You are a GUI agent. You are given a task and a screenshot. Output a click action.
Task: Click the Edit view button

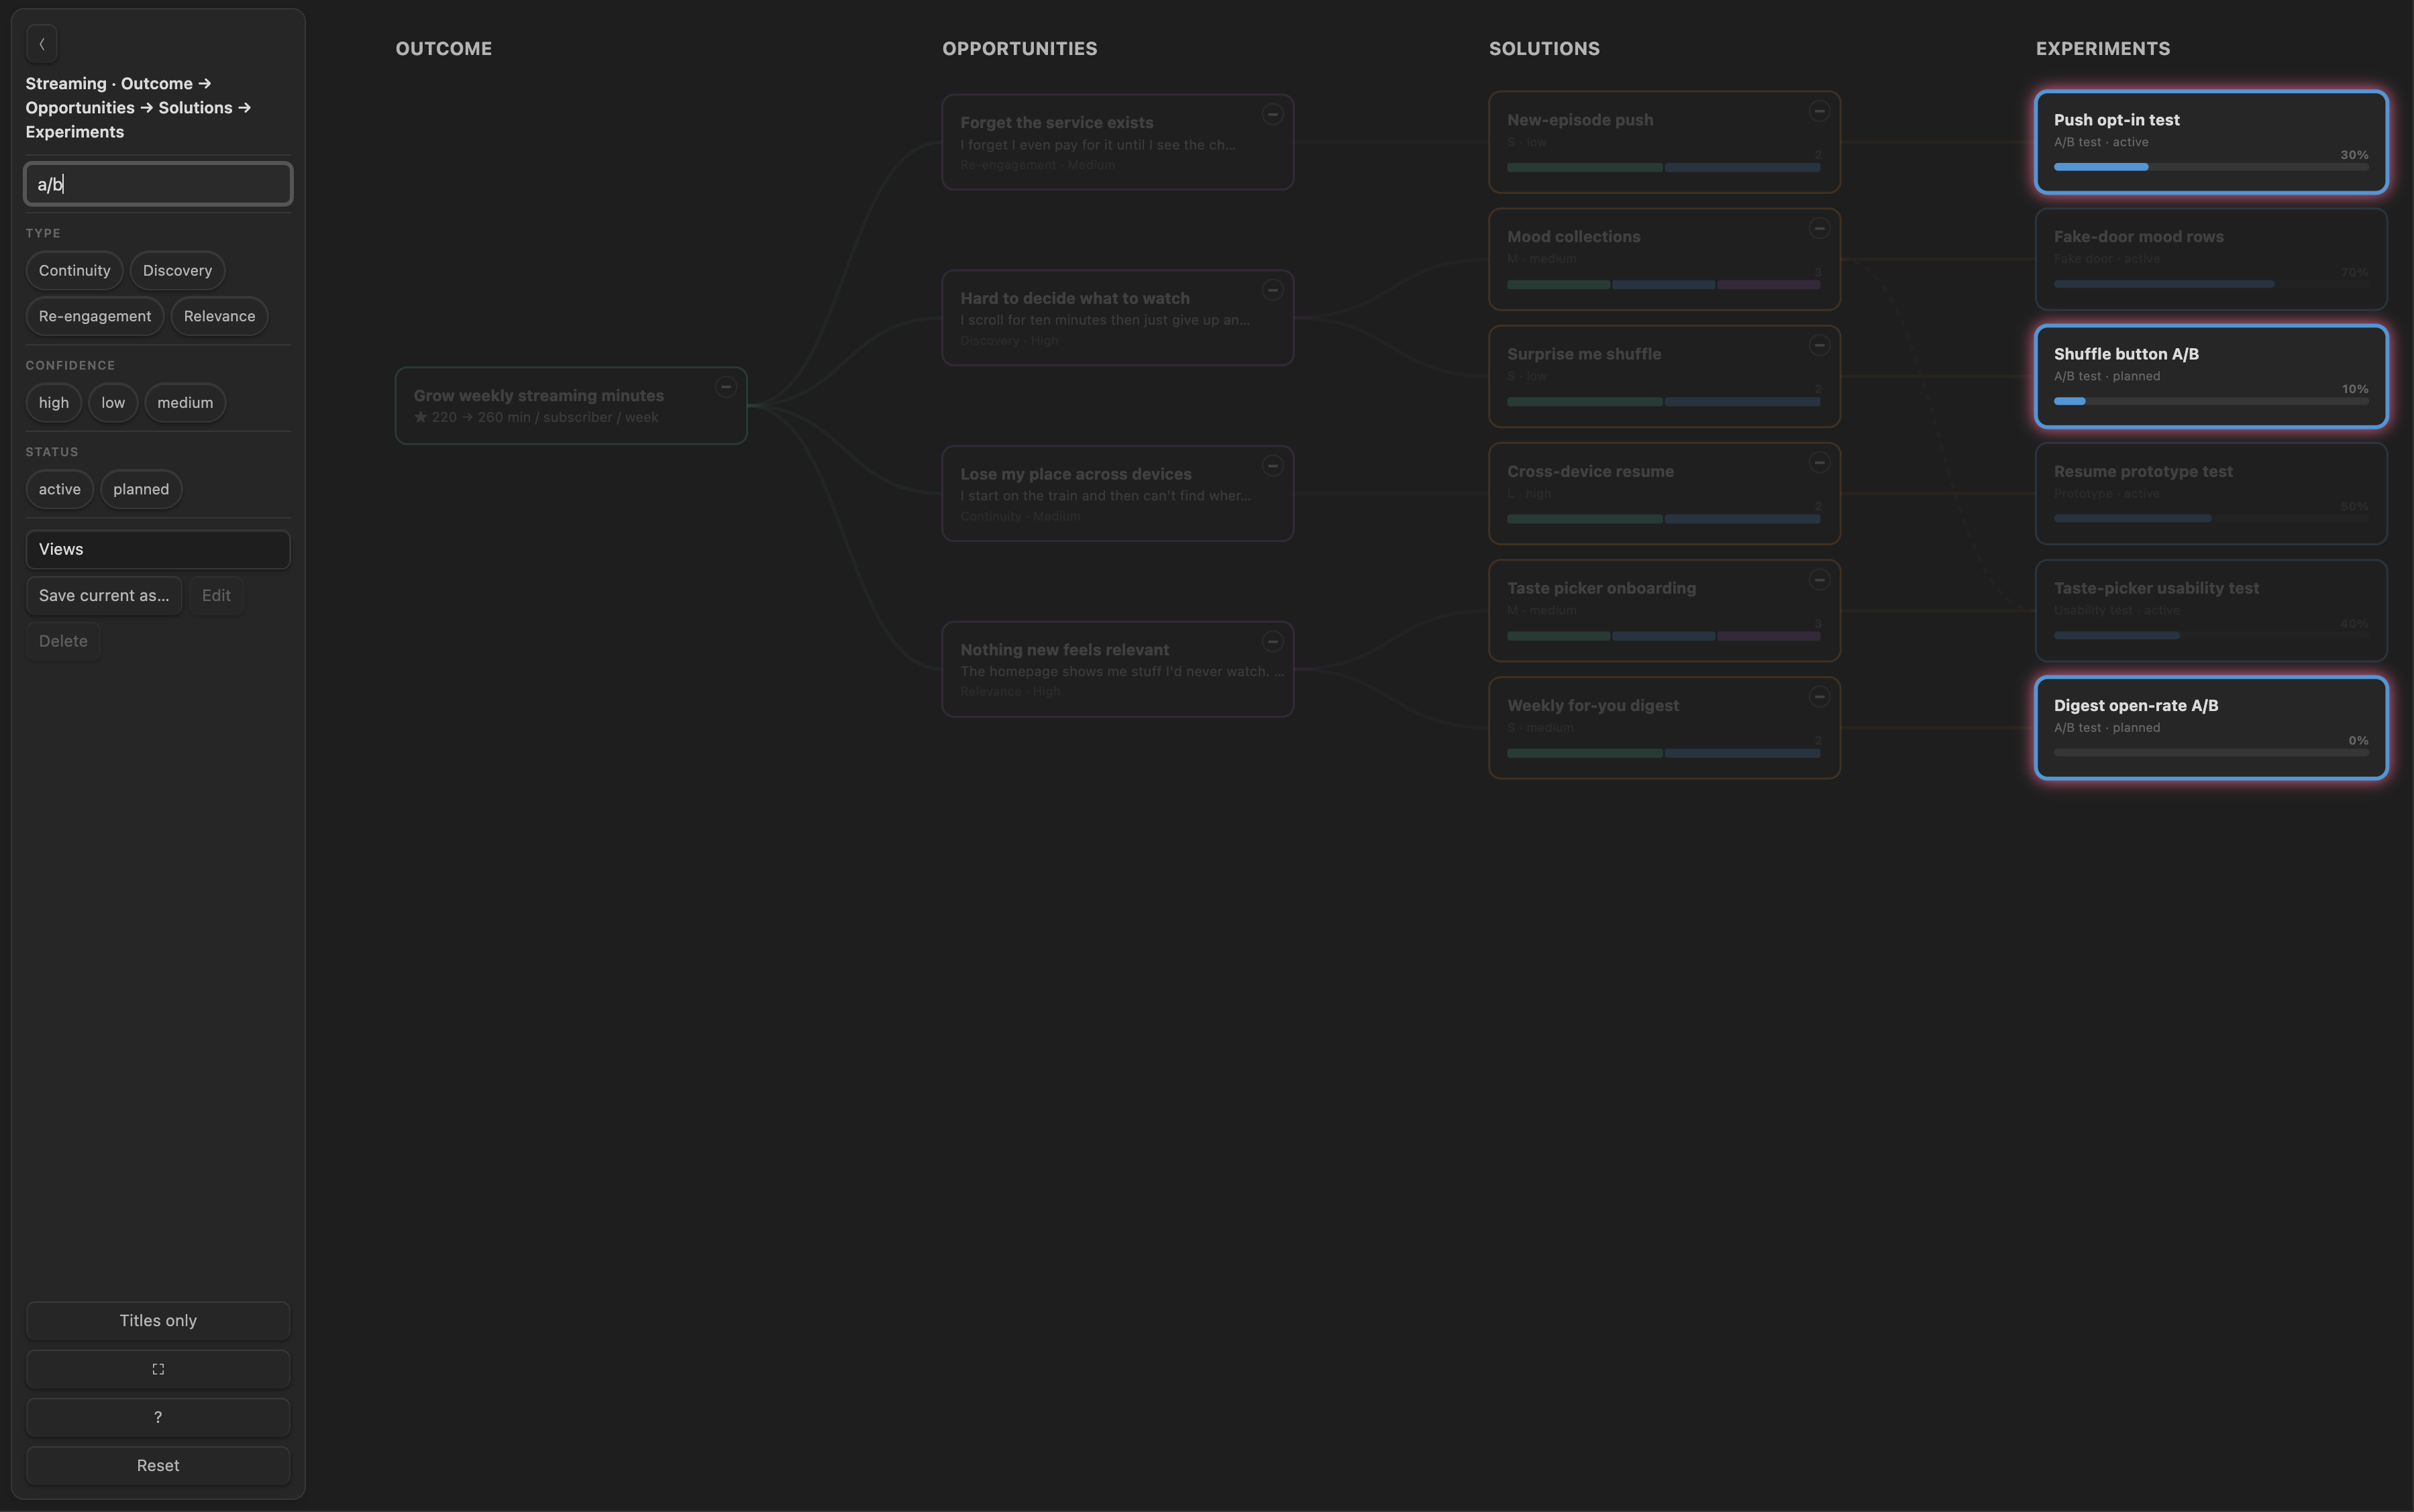216,595
